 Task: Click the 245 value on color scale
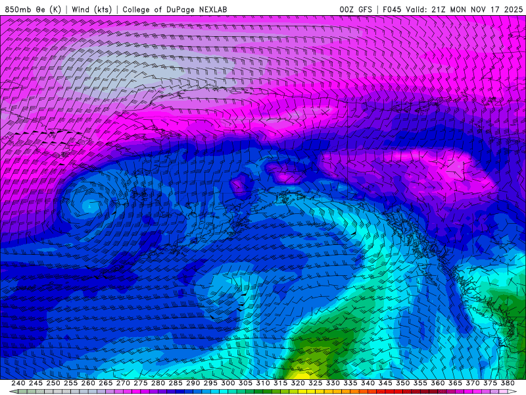click(x=36, y=383)
